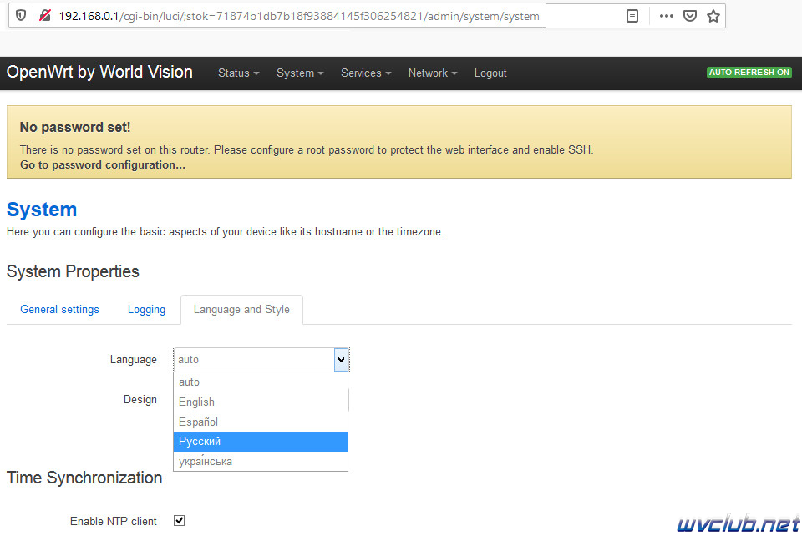Toggle the Enable NTP client checkbox
Screen dimensions: 802x536
[x=179, y=521]
